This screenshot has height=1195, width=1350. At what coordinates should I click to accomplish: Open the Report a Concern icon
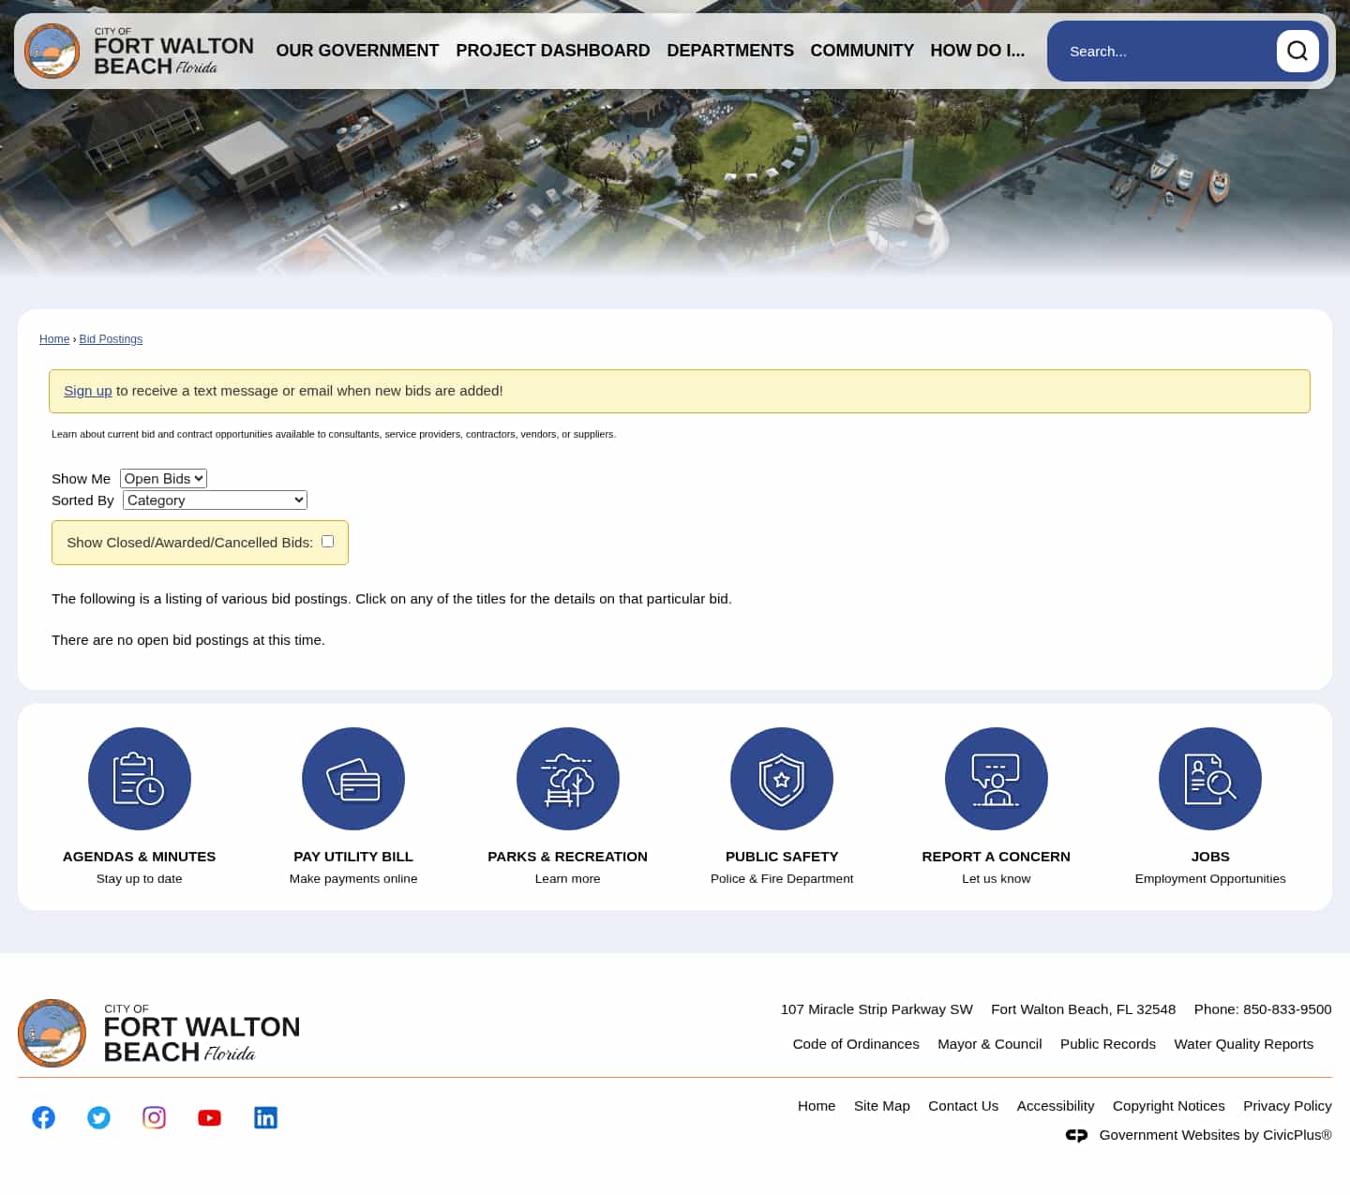coord(997,779)
